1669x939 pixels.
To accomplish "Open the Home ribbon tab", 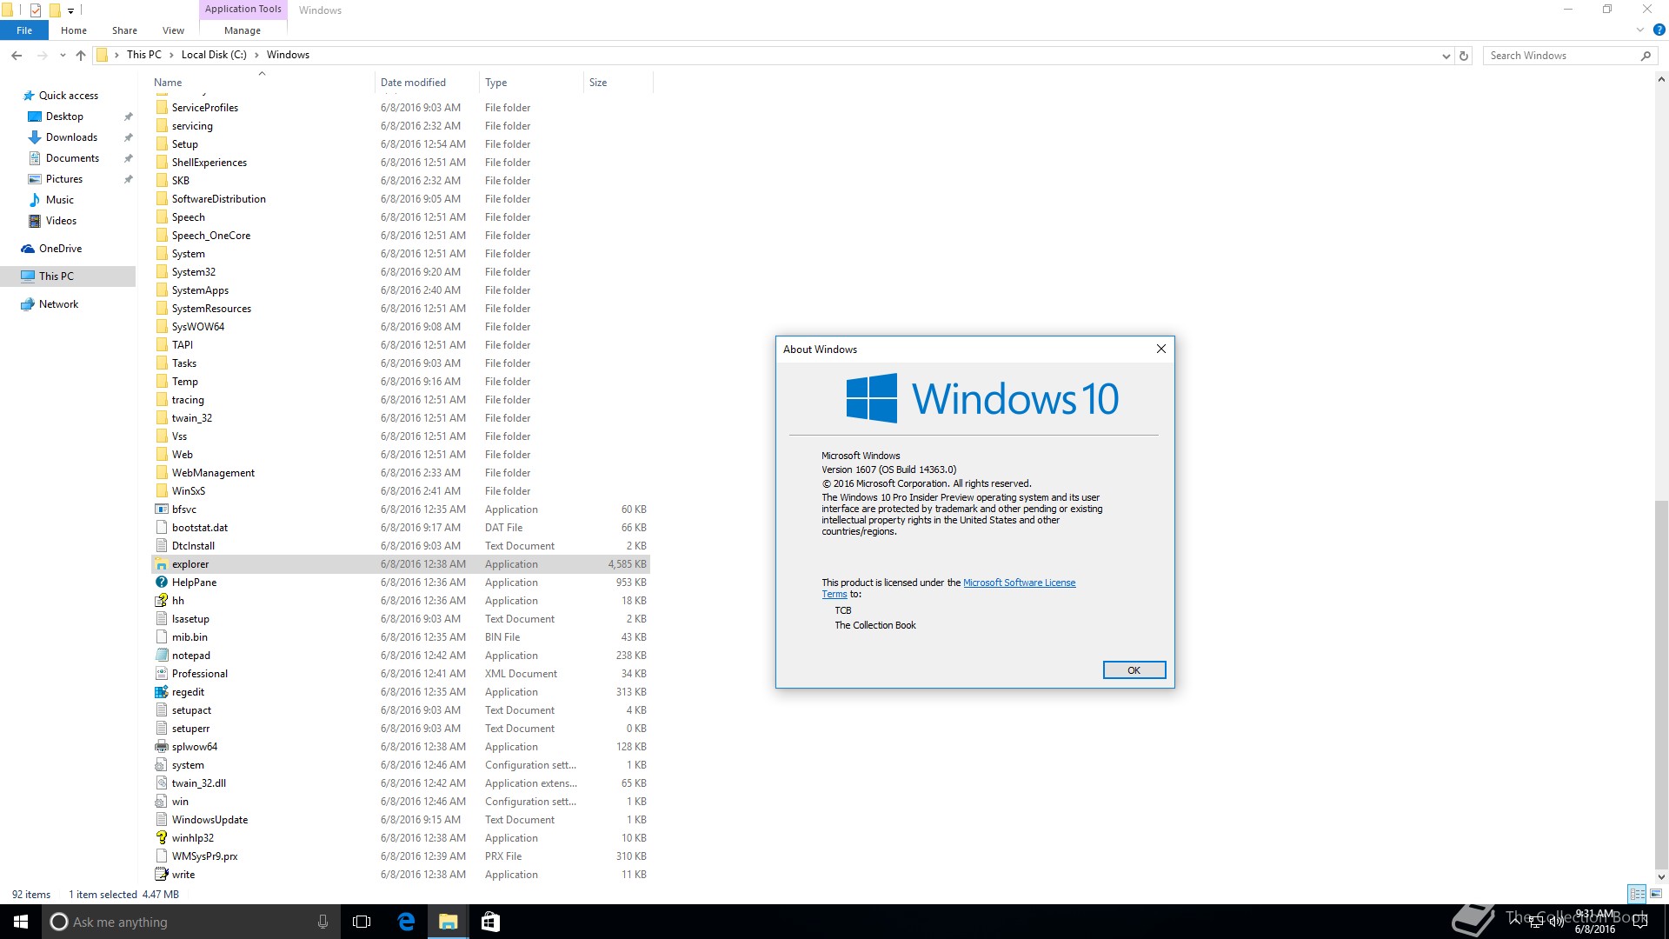I will click(74, 30).
